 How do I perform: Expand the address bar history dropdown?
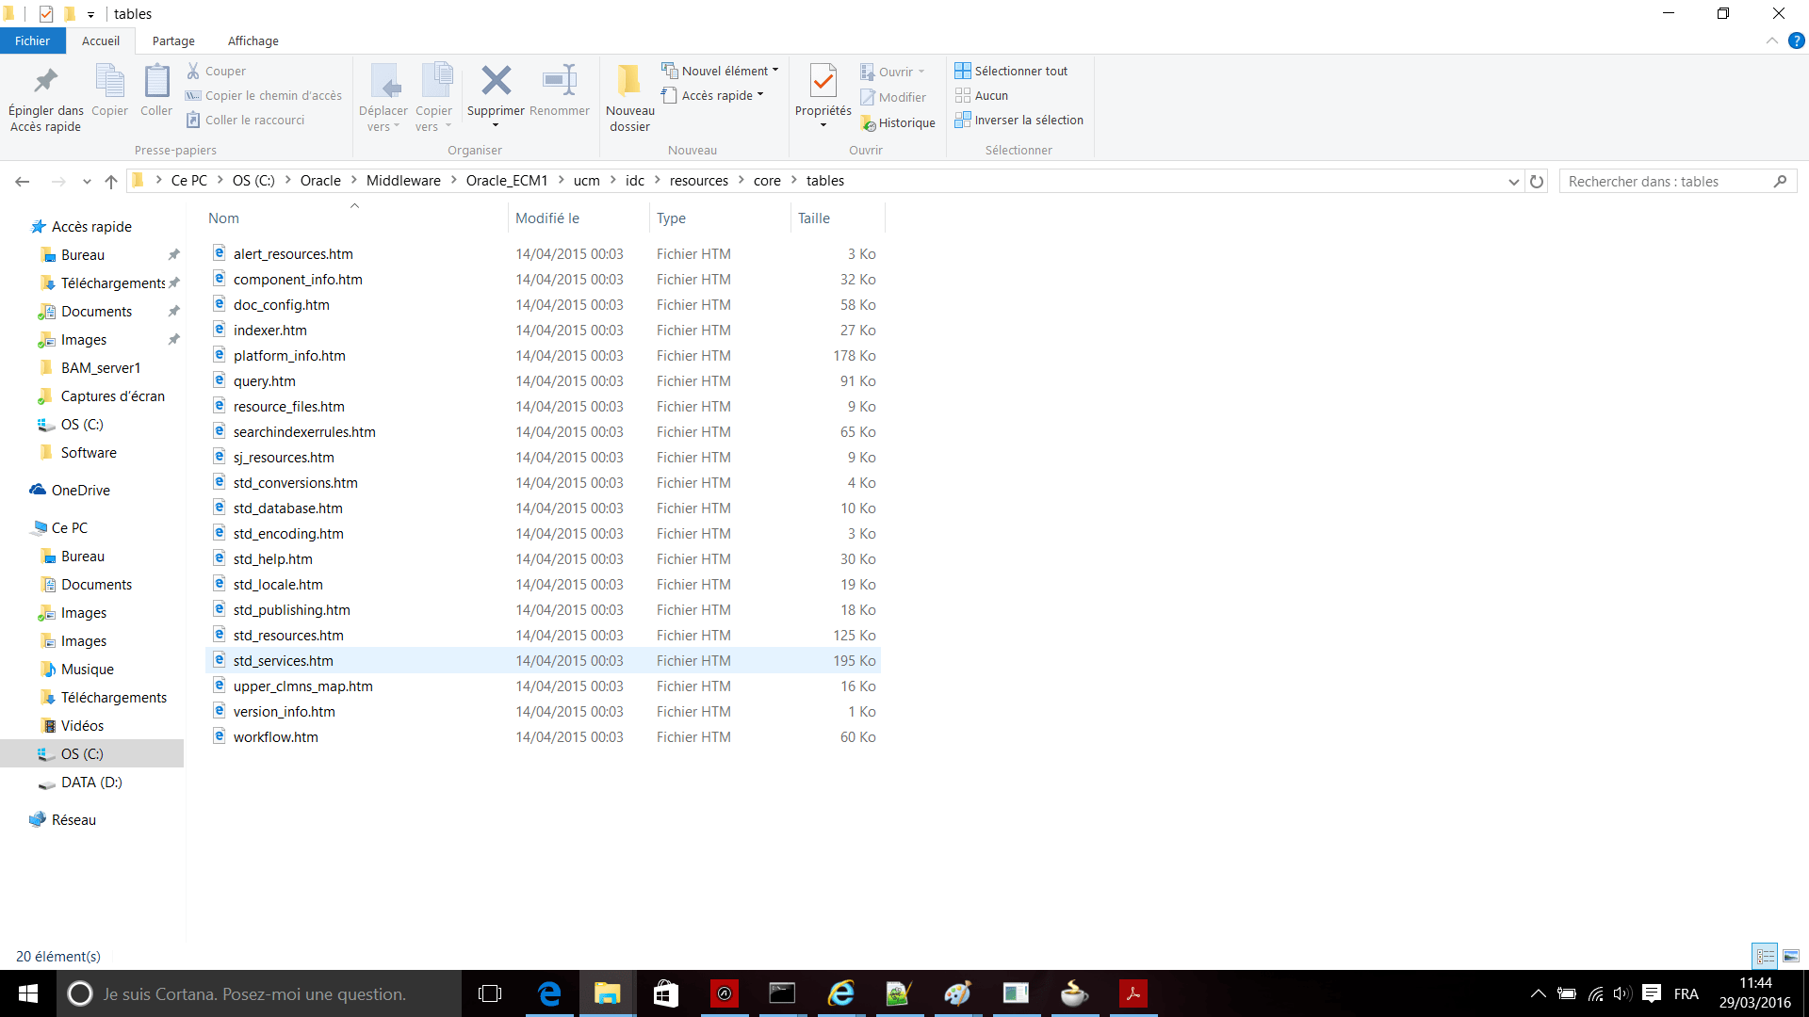[x=1513, y=182]
